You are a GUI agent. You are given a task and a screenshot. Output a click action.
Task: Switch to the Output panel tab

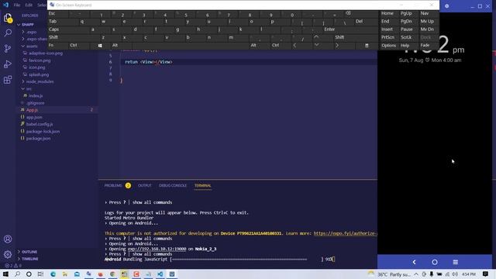pos(145,185)
